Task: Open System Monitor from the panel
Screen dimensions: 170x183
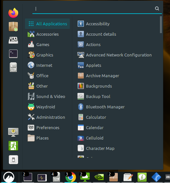Action: tap(42, 177)
